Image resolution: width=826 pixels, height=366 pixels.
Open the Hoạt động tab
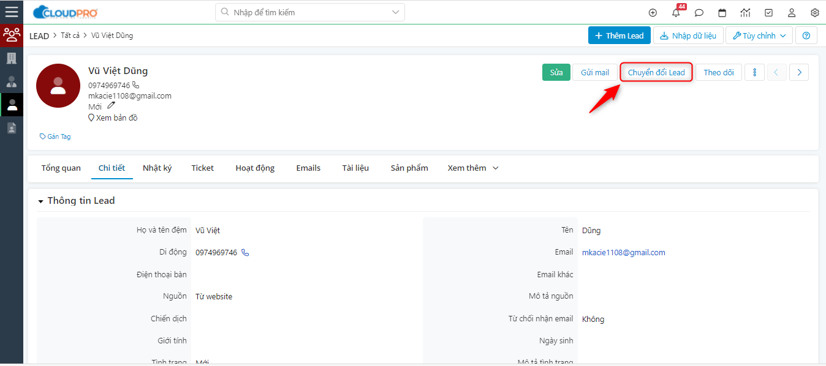click(x=255, y=168)
